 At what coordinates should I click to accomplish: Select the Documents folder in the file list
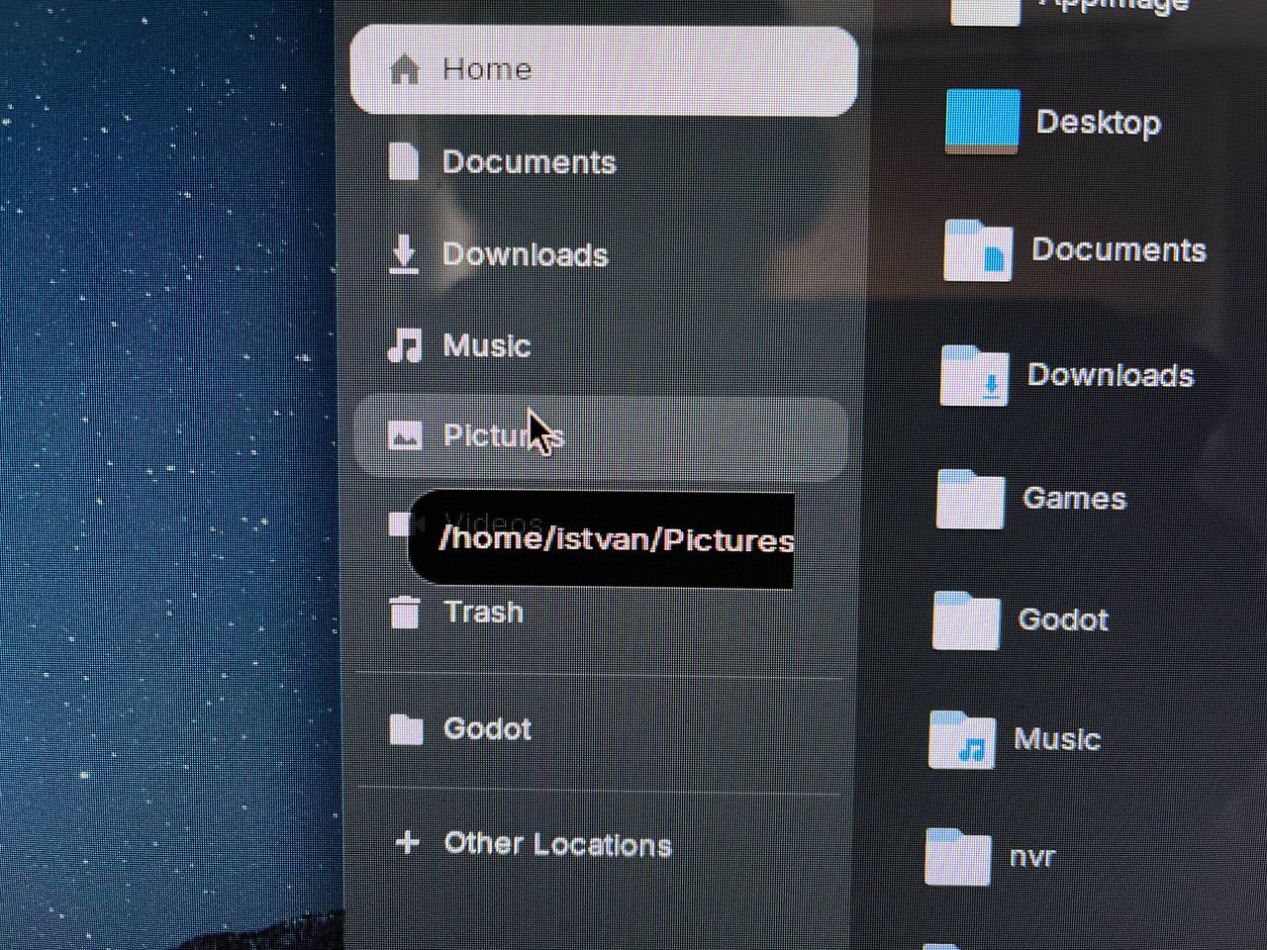pyautogui.click(x=1075, y=250)
